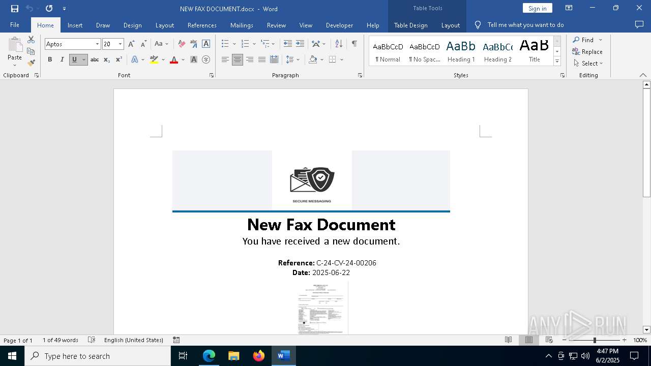Click the Sign in button
The height and width of the screenshot is (366, 651).
(537, 8)
